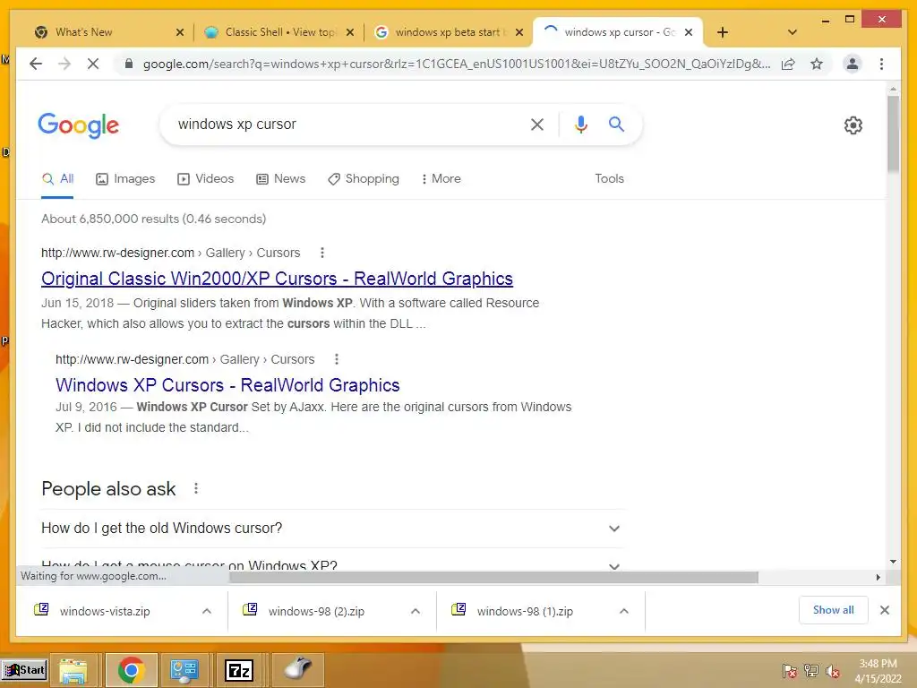The height and width of the screenshot is (688, 917).
Task: Click the Google logo
Action: point(79,125)
